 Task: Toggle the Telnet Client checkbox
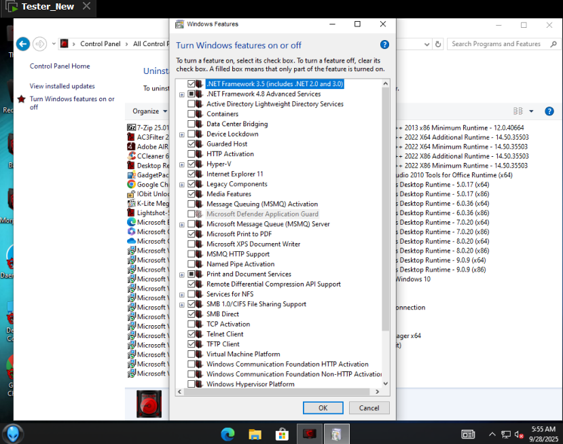[192, 334]
